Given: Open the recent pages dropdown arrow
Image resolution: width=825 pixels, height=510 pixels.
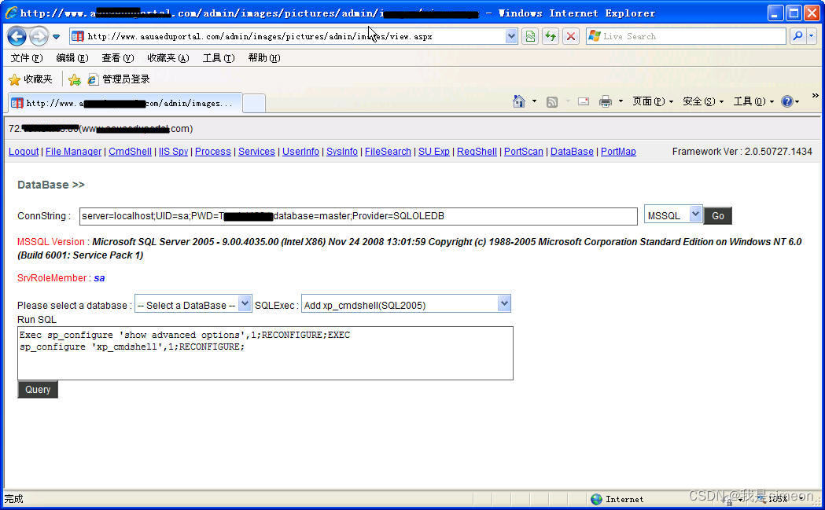Looking at the screenshot, I should pyautogui.click(x=57, y=37).
